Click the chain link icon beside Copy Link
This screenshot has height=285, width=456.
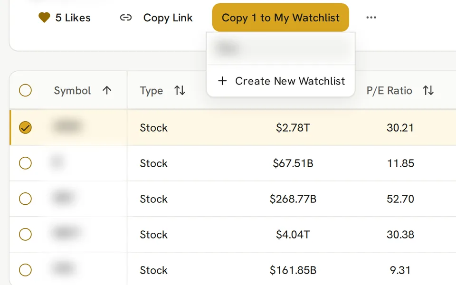125,18
